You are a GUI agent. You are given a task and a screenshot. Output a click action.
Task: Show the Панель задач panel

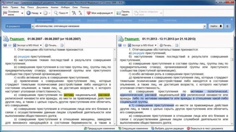tap(123, 13)
